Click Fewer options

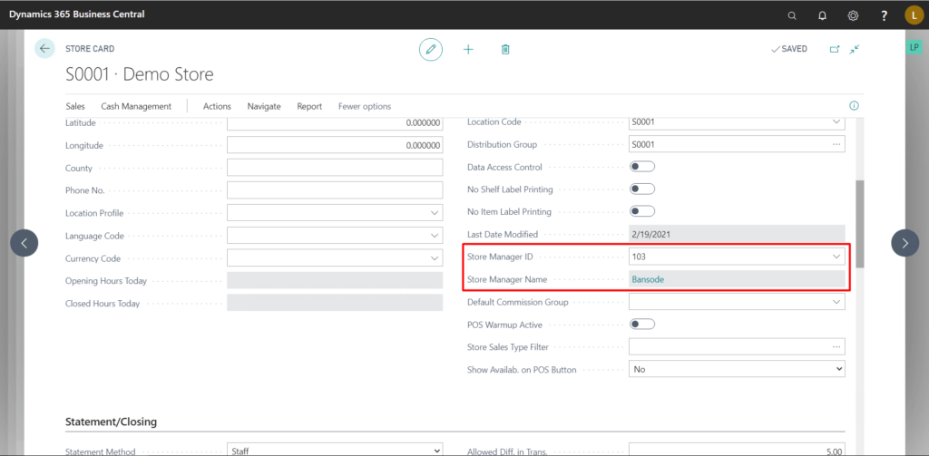click(365, 107)
